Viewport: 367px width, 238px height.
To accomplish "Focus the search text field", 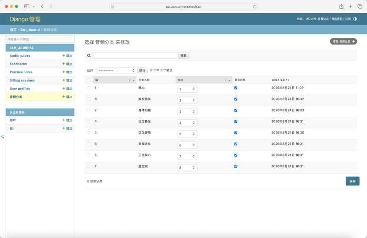I will (135, 55).
